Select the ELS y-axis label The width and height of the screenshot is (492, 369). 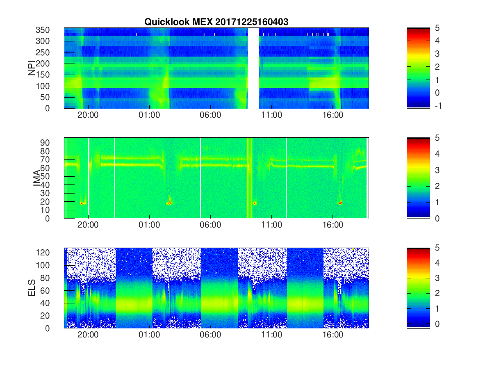pos(32,288)
